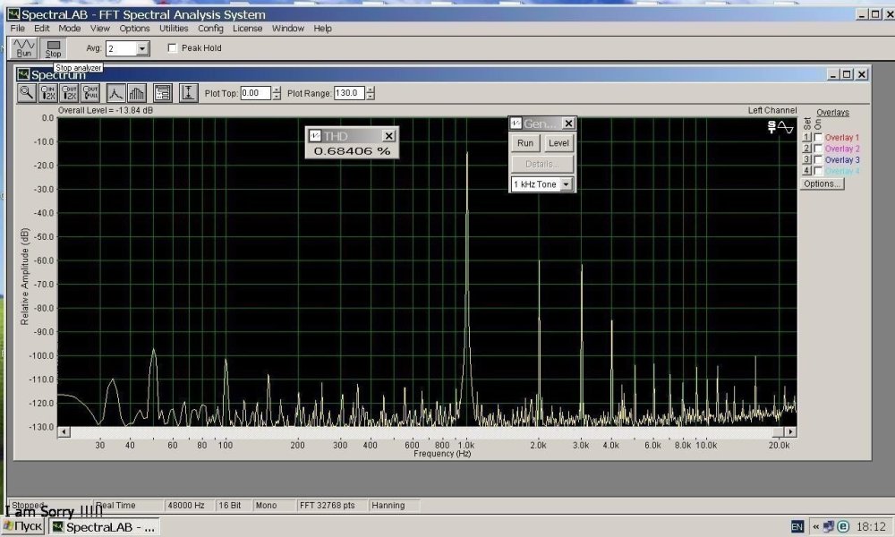Turn on the Overlay 3 checkbox

[818, 159]
